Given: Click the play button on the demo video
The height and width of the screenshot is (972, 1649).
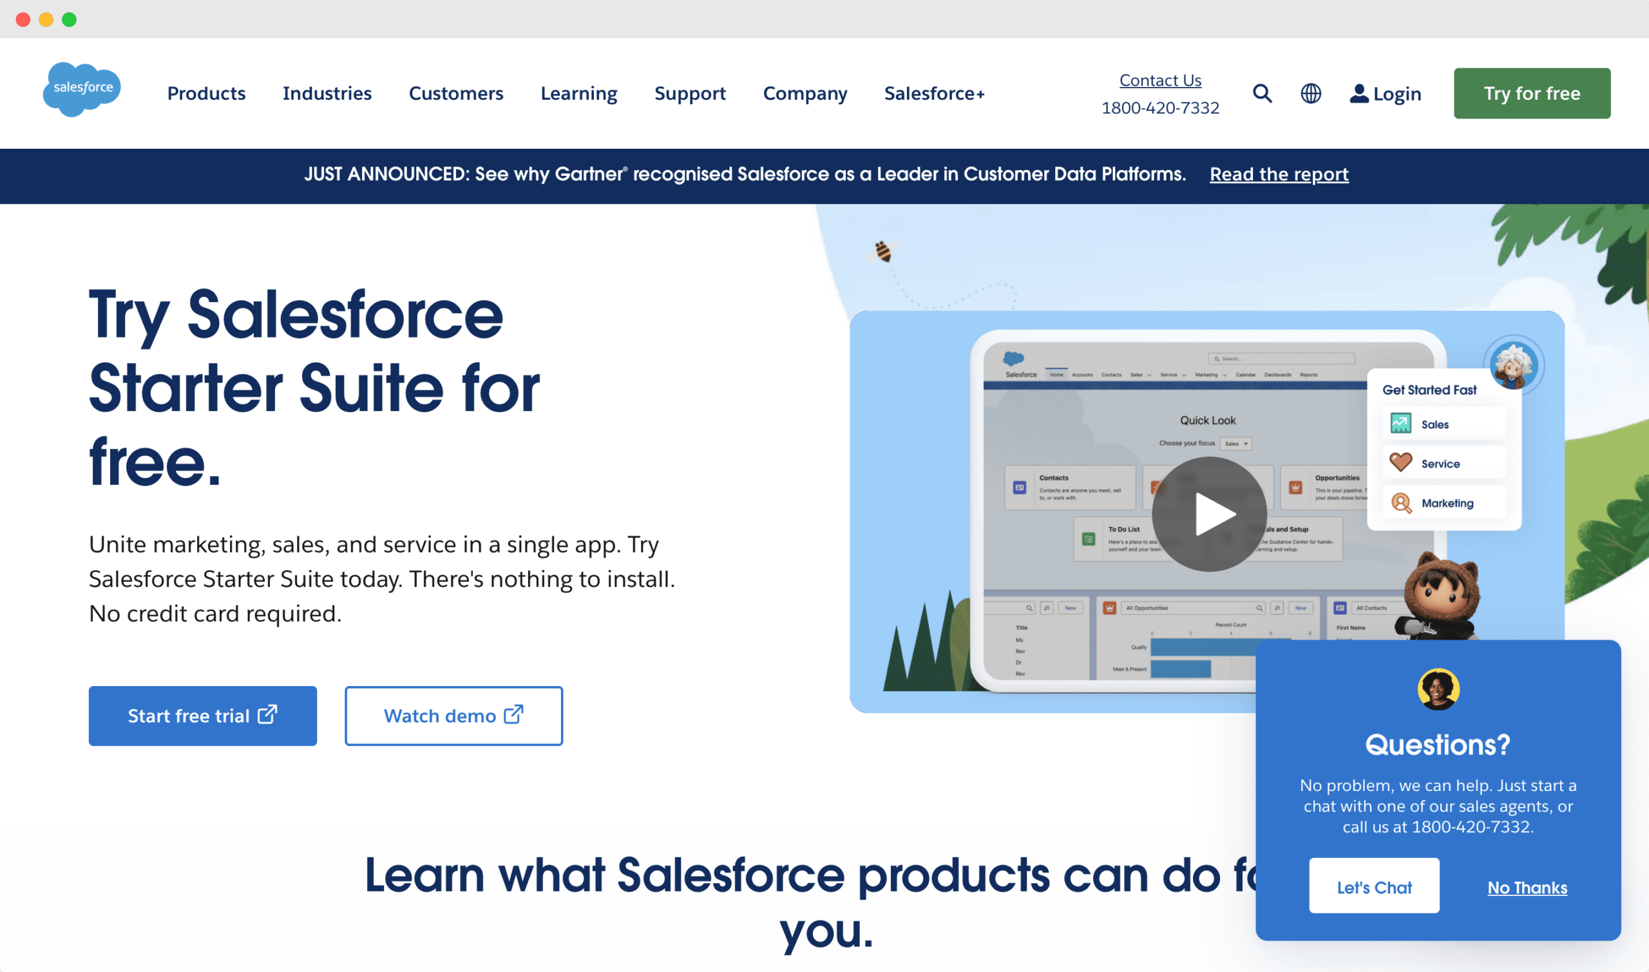Looking at the screenshot, I should [x=1208, y=513].
